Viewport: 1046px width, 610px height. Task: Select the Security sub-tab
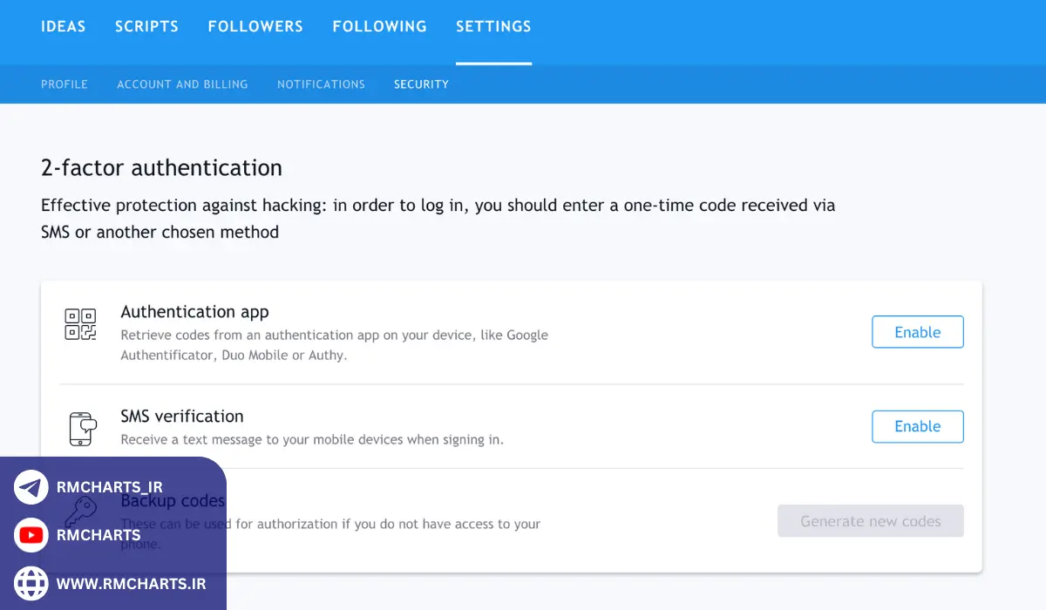(421, 85)
